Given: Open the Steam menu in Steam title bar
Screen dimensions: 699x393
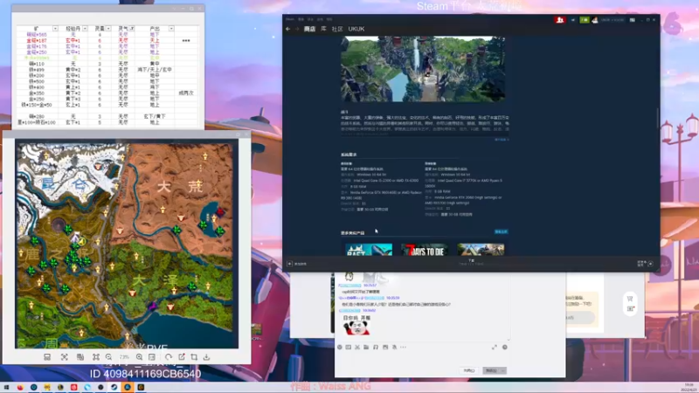Looking at the screenshot, I should click(x=290, y=19).
